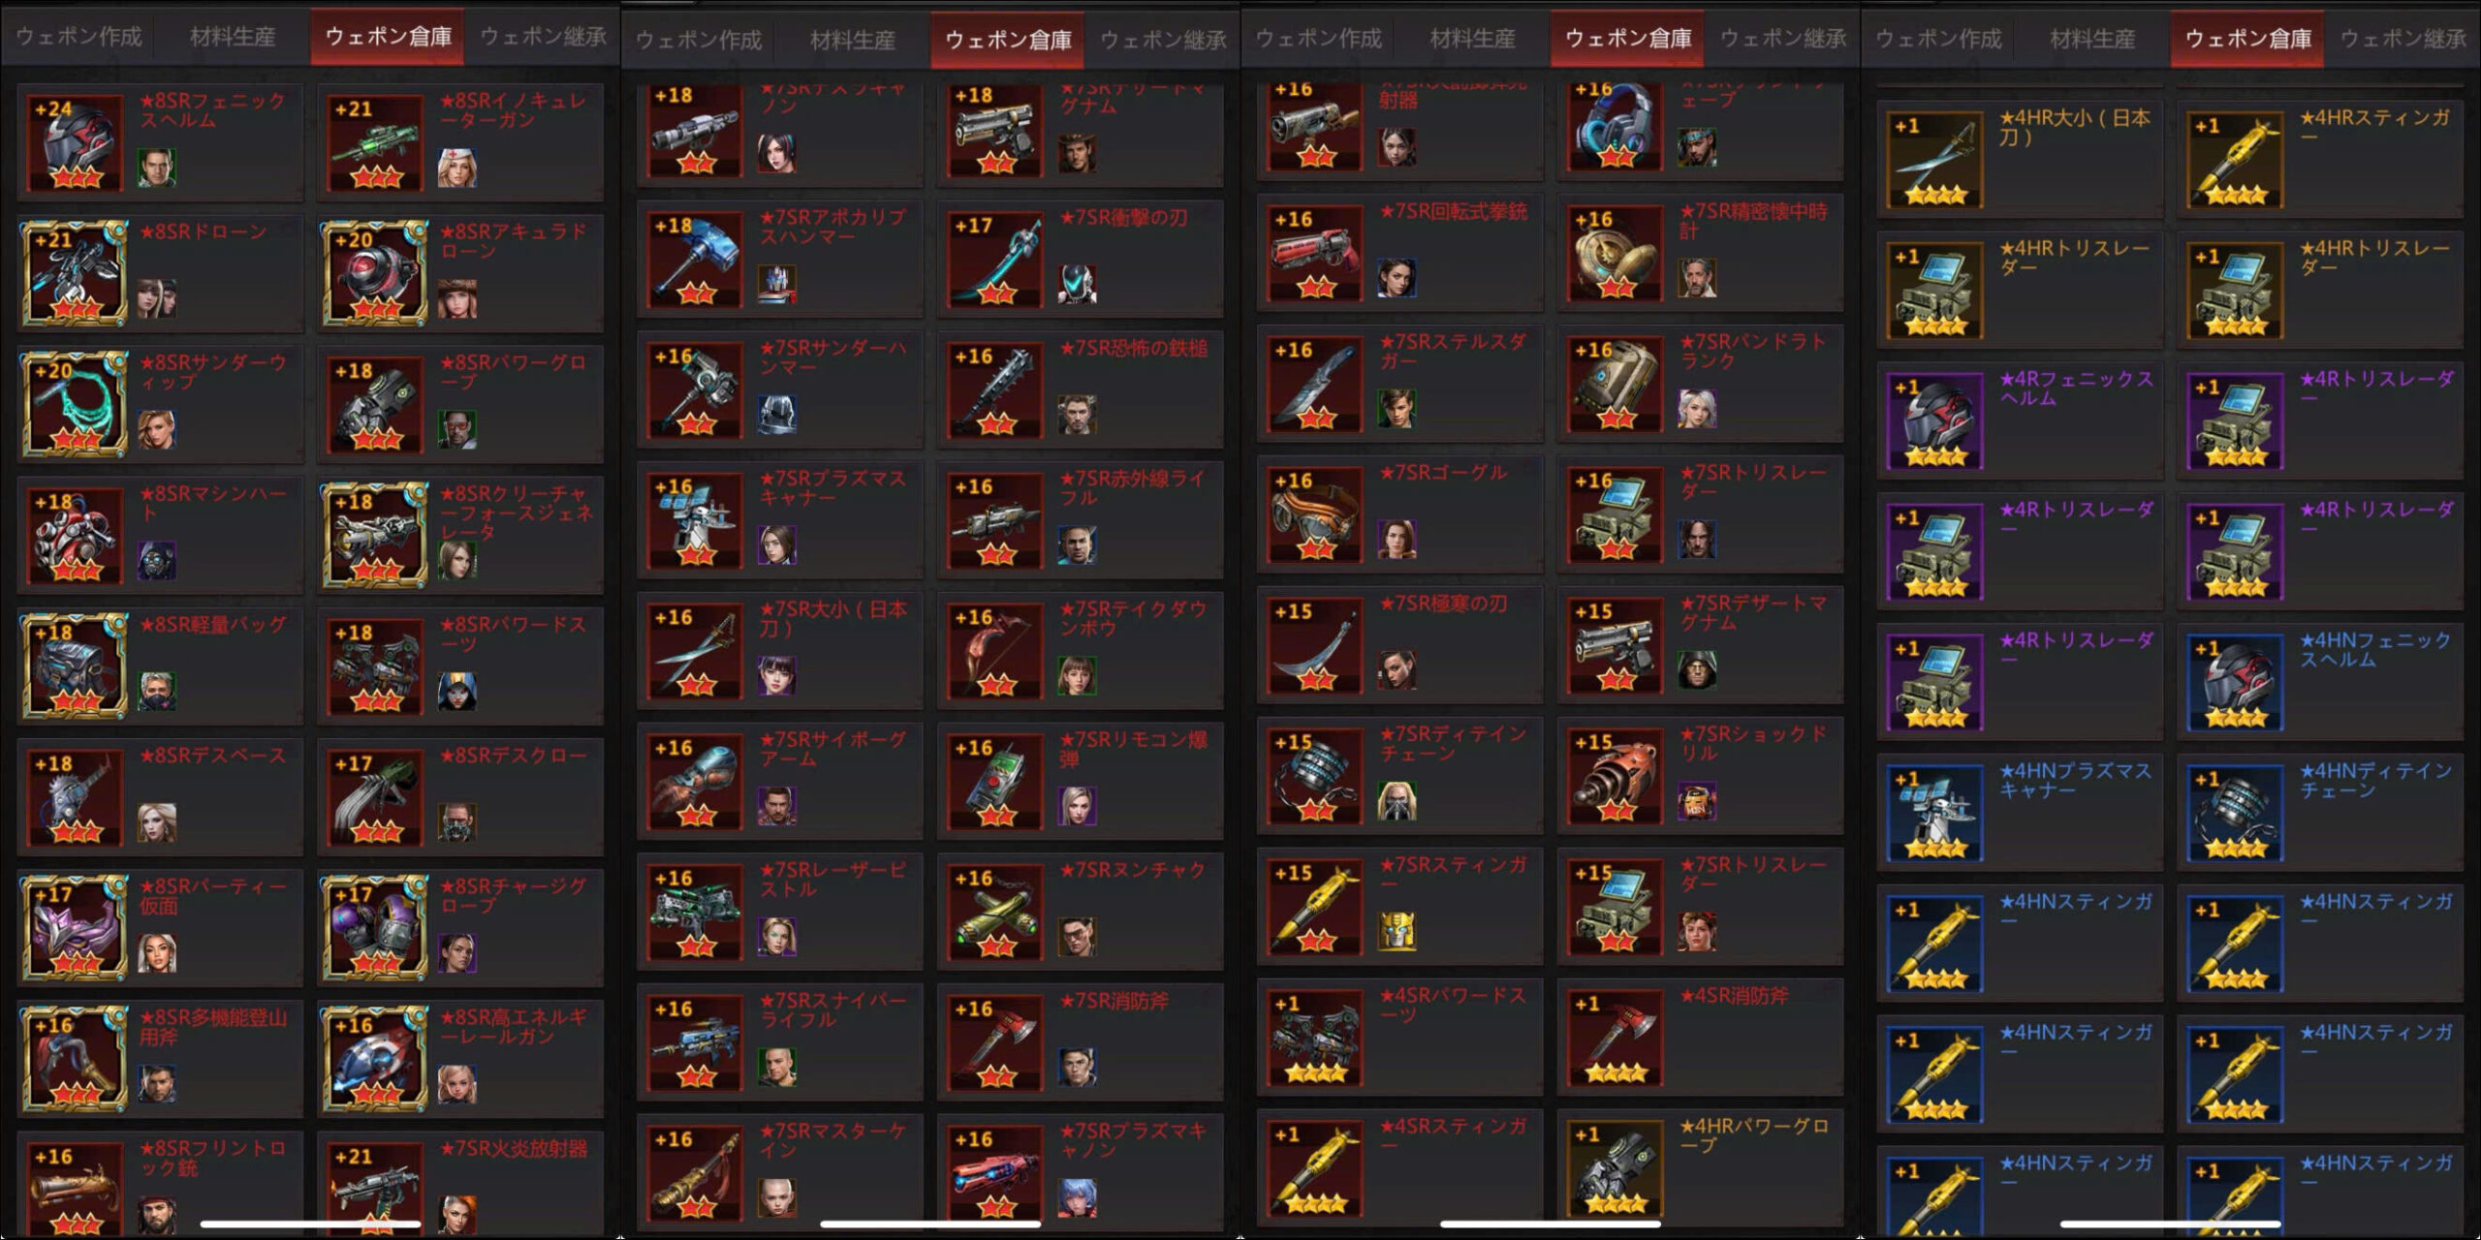Choose the ★8SRパーティー仮面 mask icon
Screen dimensions: 2481x1240
tap(75, 927)
